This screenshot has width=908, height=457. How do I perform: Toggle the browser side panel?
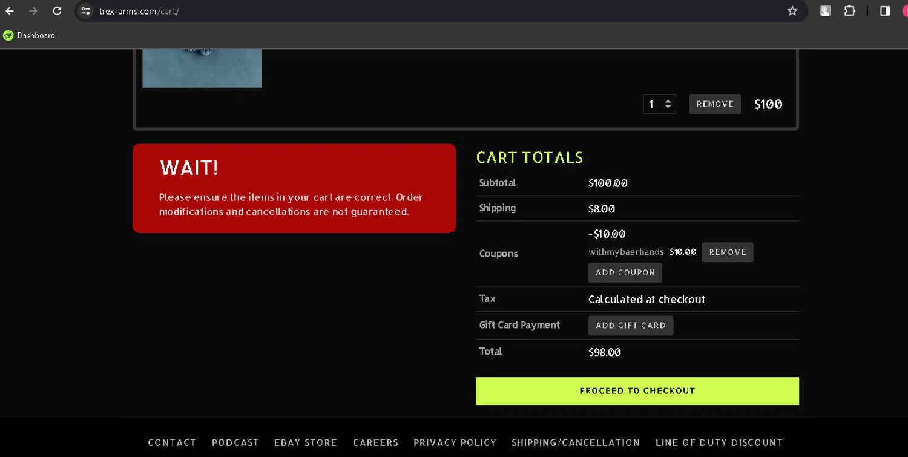pyautogui.click(x=885, y=11)
